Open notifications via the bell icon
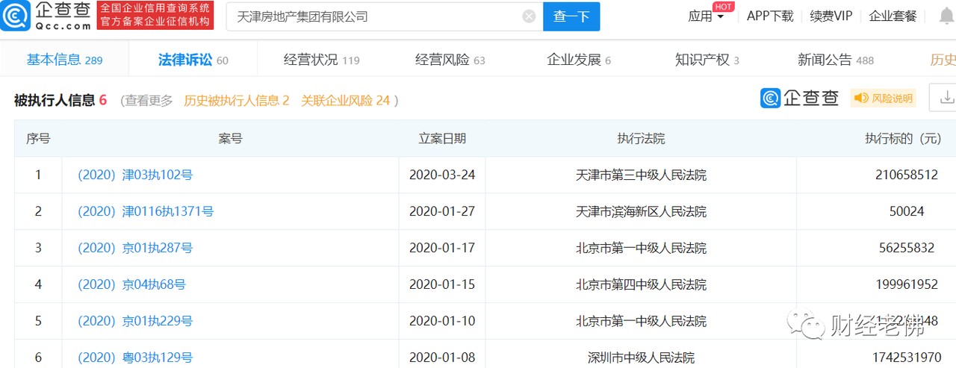This screenshot has width=956, height=368. 946,16
